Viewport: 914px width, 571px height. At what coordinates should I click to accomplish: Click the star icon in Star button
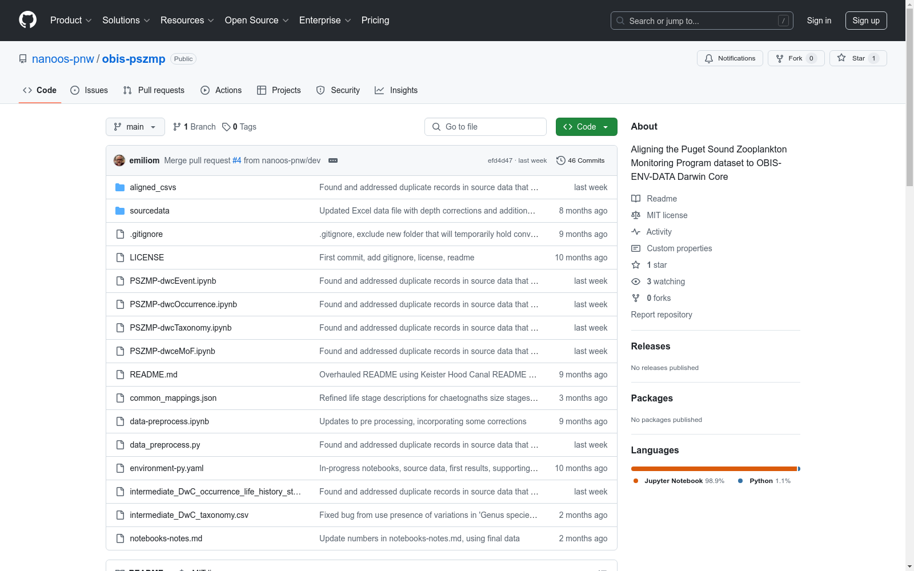click(x=841, y=58)
